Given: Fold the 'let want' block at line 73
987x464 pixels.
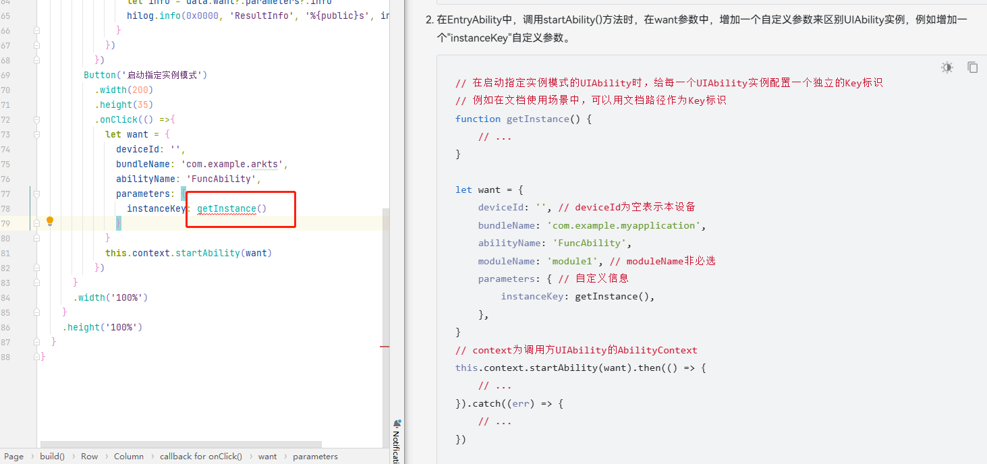Looking at the screenshot, I should 36,134.
